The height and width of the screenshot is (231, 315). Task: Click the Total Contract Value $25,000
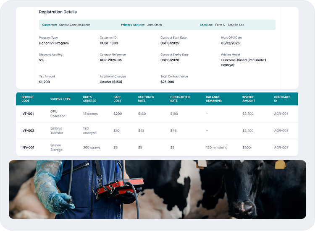coord(167,82)
